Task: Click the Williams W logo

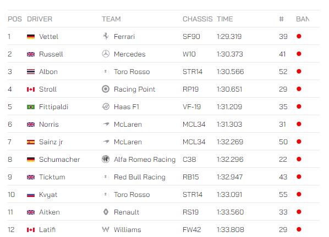Action: [x=106, y=229]
